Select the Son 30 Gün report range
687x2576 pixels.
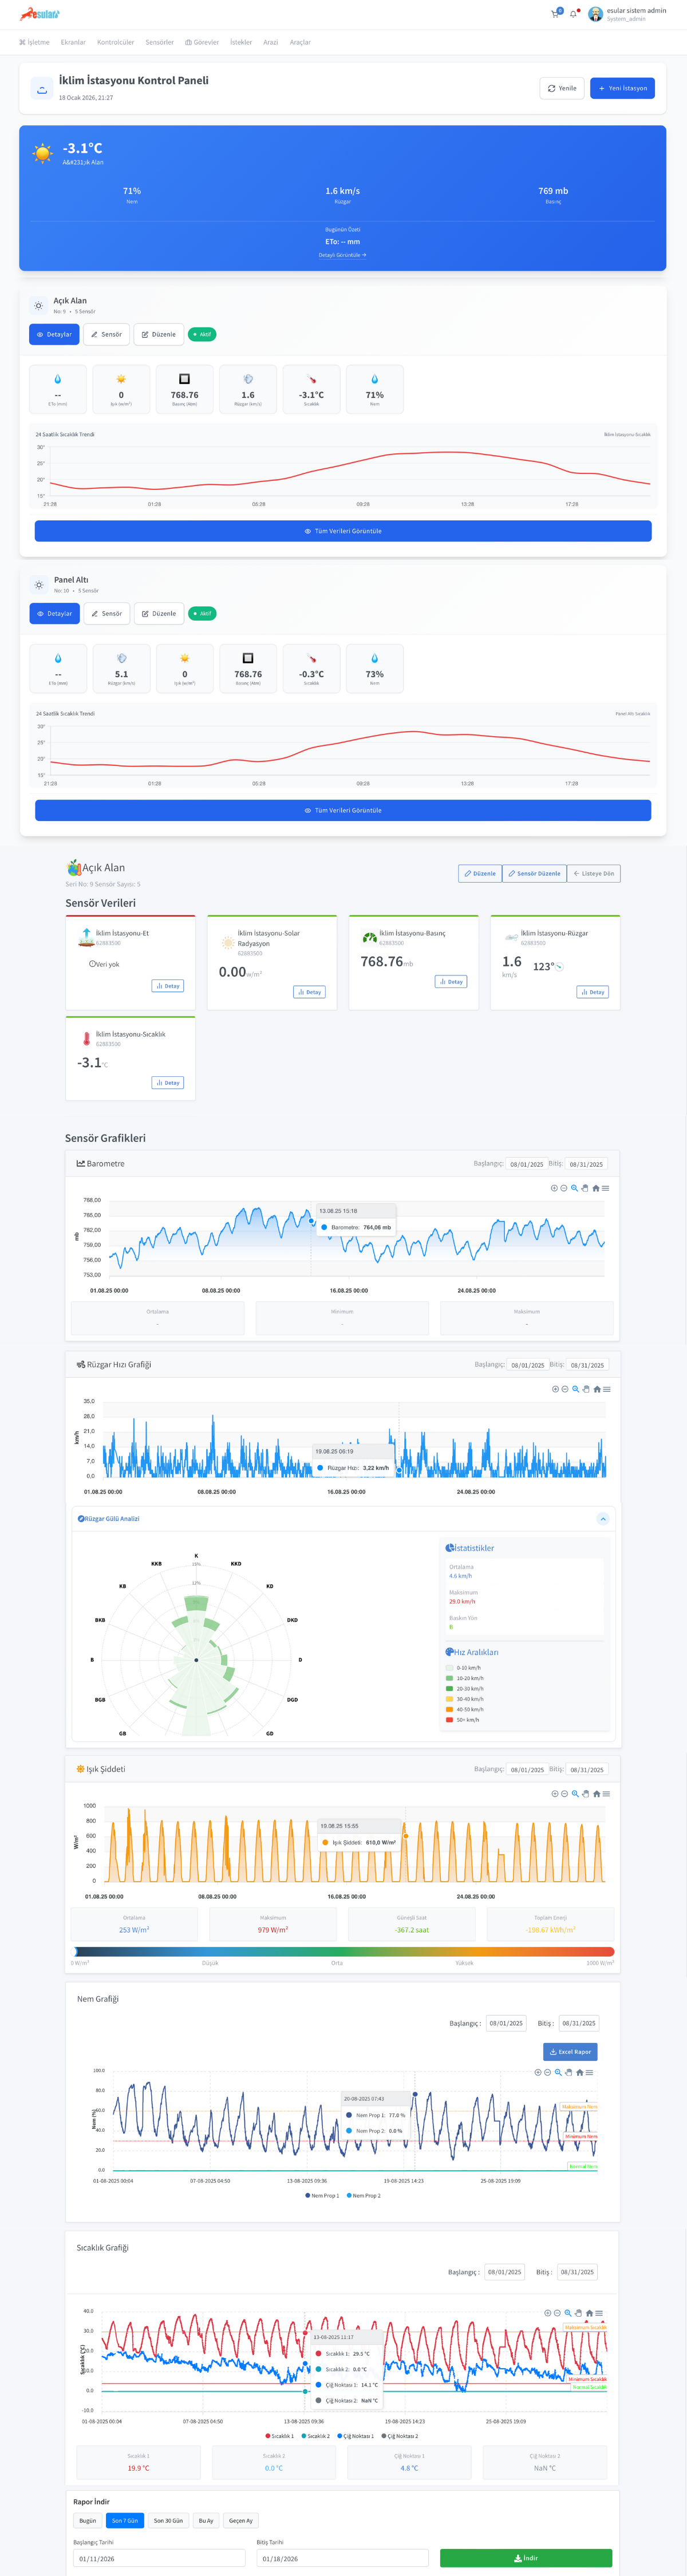click(168, 2520)
